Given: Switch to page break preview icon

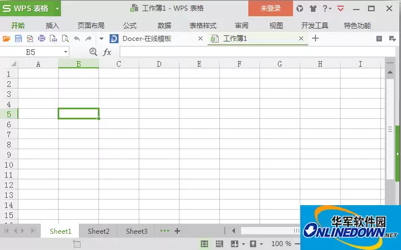Looking at the screenshot, I should (219, 244).
